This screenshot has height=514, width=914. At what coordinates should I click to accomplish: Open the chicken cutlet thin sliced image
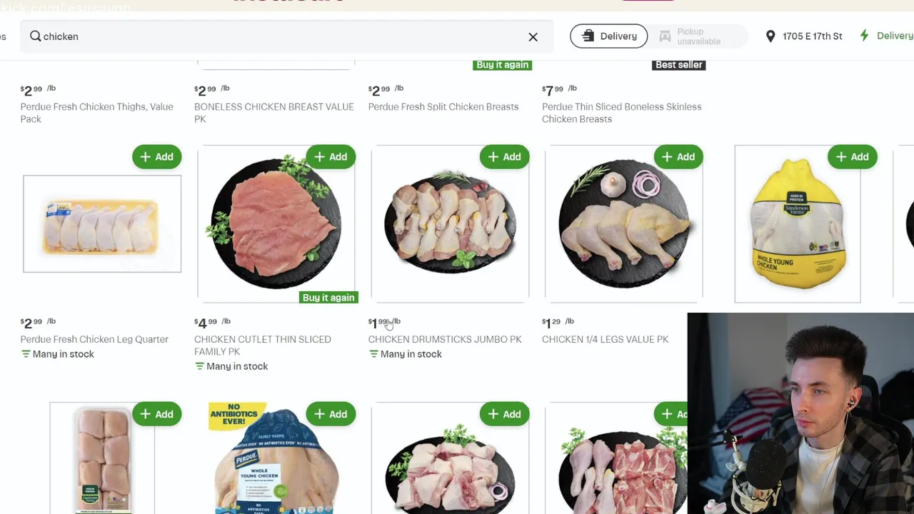[276, 224]
